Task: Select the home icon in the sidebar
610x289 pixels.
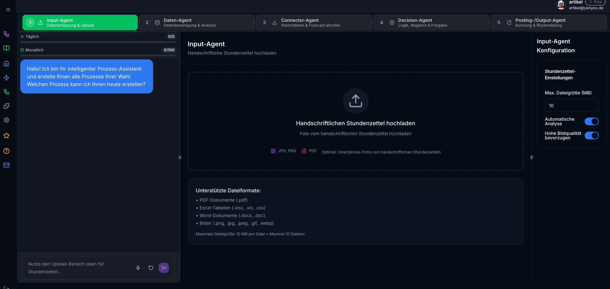Action: (x=6, y=64)
